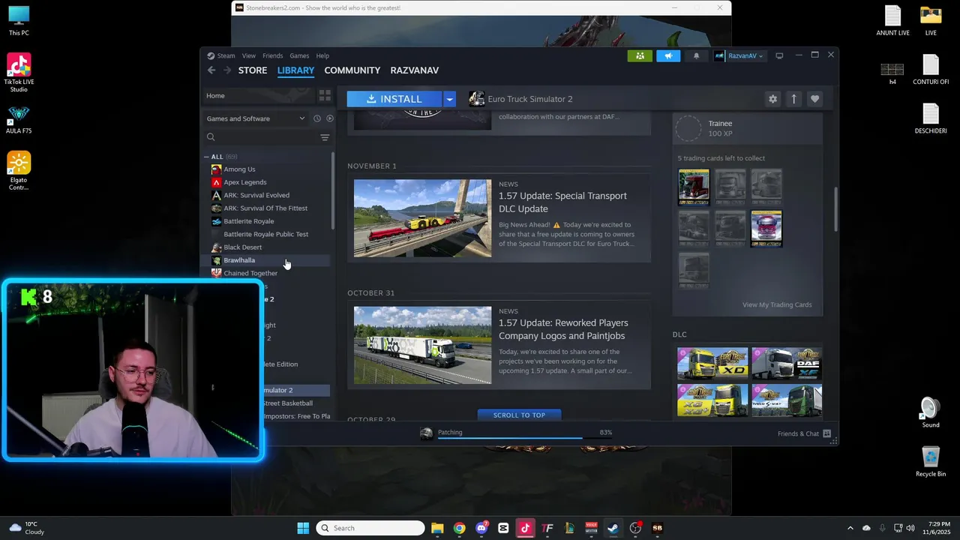Open the Special Transport DLC Update news title
This screenshot has height=540, width=960.
[562, 202]
